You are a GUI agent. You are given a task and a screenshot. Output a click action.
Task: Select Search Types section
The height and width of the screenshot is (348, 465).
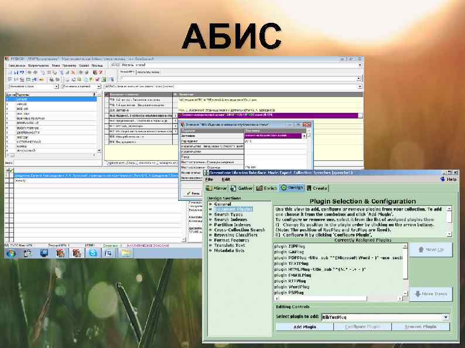pyautogui.click(x=228, y=215)
